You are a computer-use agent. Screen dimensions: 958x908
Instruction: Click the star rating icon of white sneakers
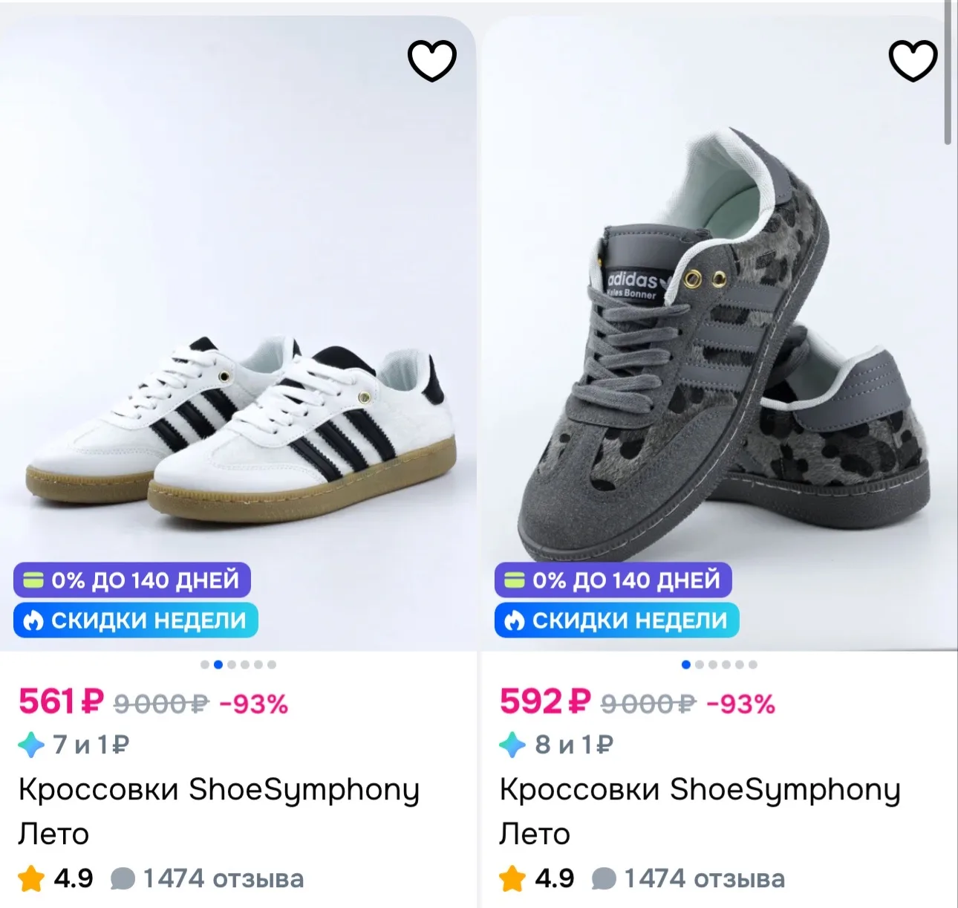pyautogui.click(x=31, y=878)
